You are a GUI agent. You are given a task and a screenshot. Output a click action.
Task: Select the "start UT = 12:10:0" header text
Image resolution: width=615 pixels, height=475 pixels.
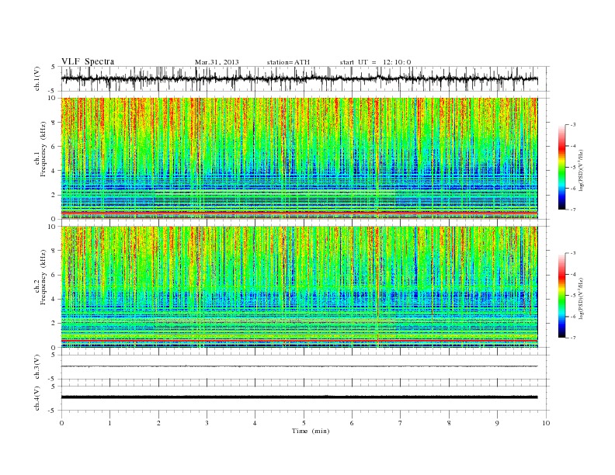coord(375,62)
